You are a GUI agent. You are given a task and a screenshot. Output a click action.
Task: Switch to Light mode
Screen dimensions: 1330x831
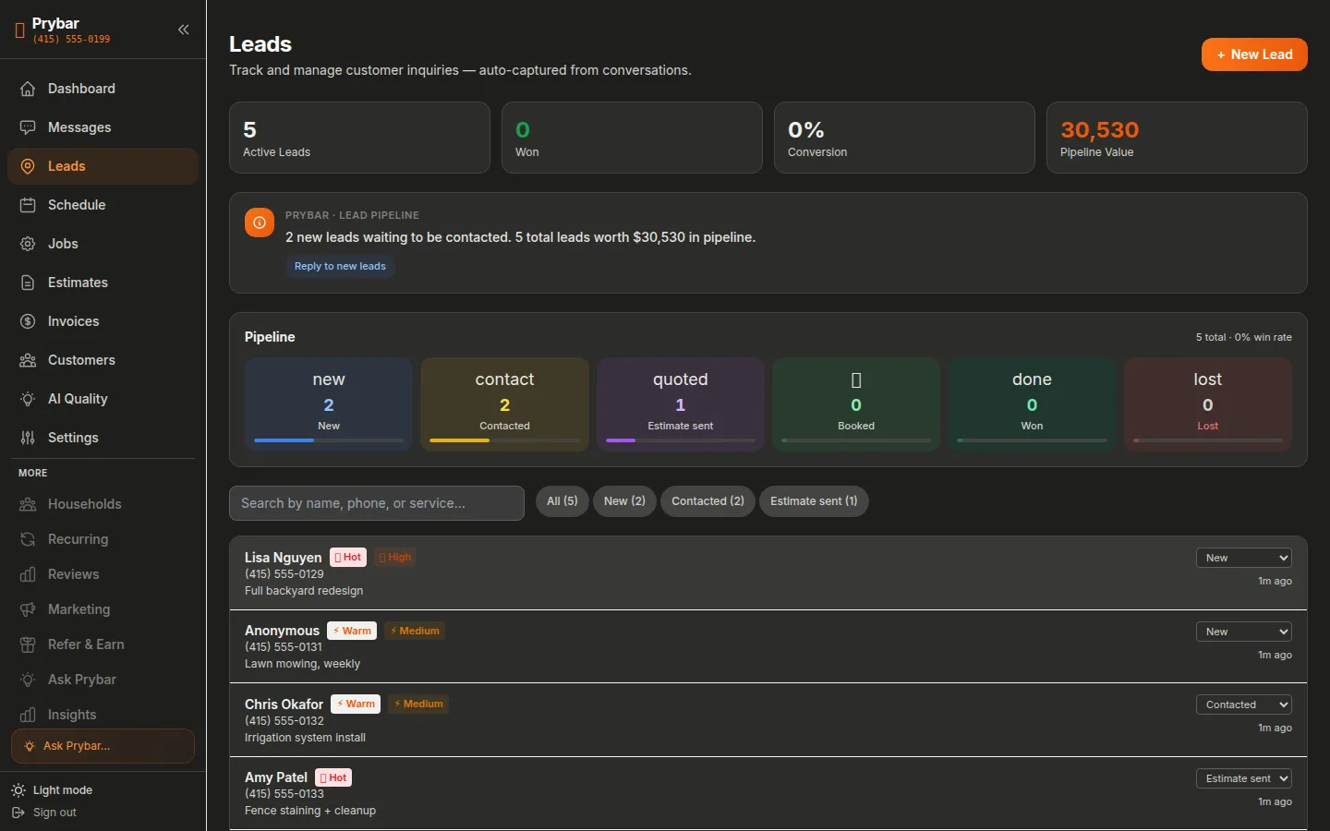click(x=52, y=790)
